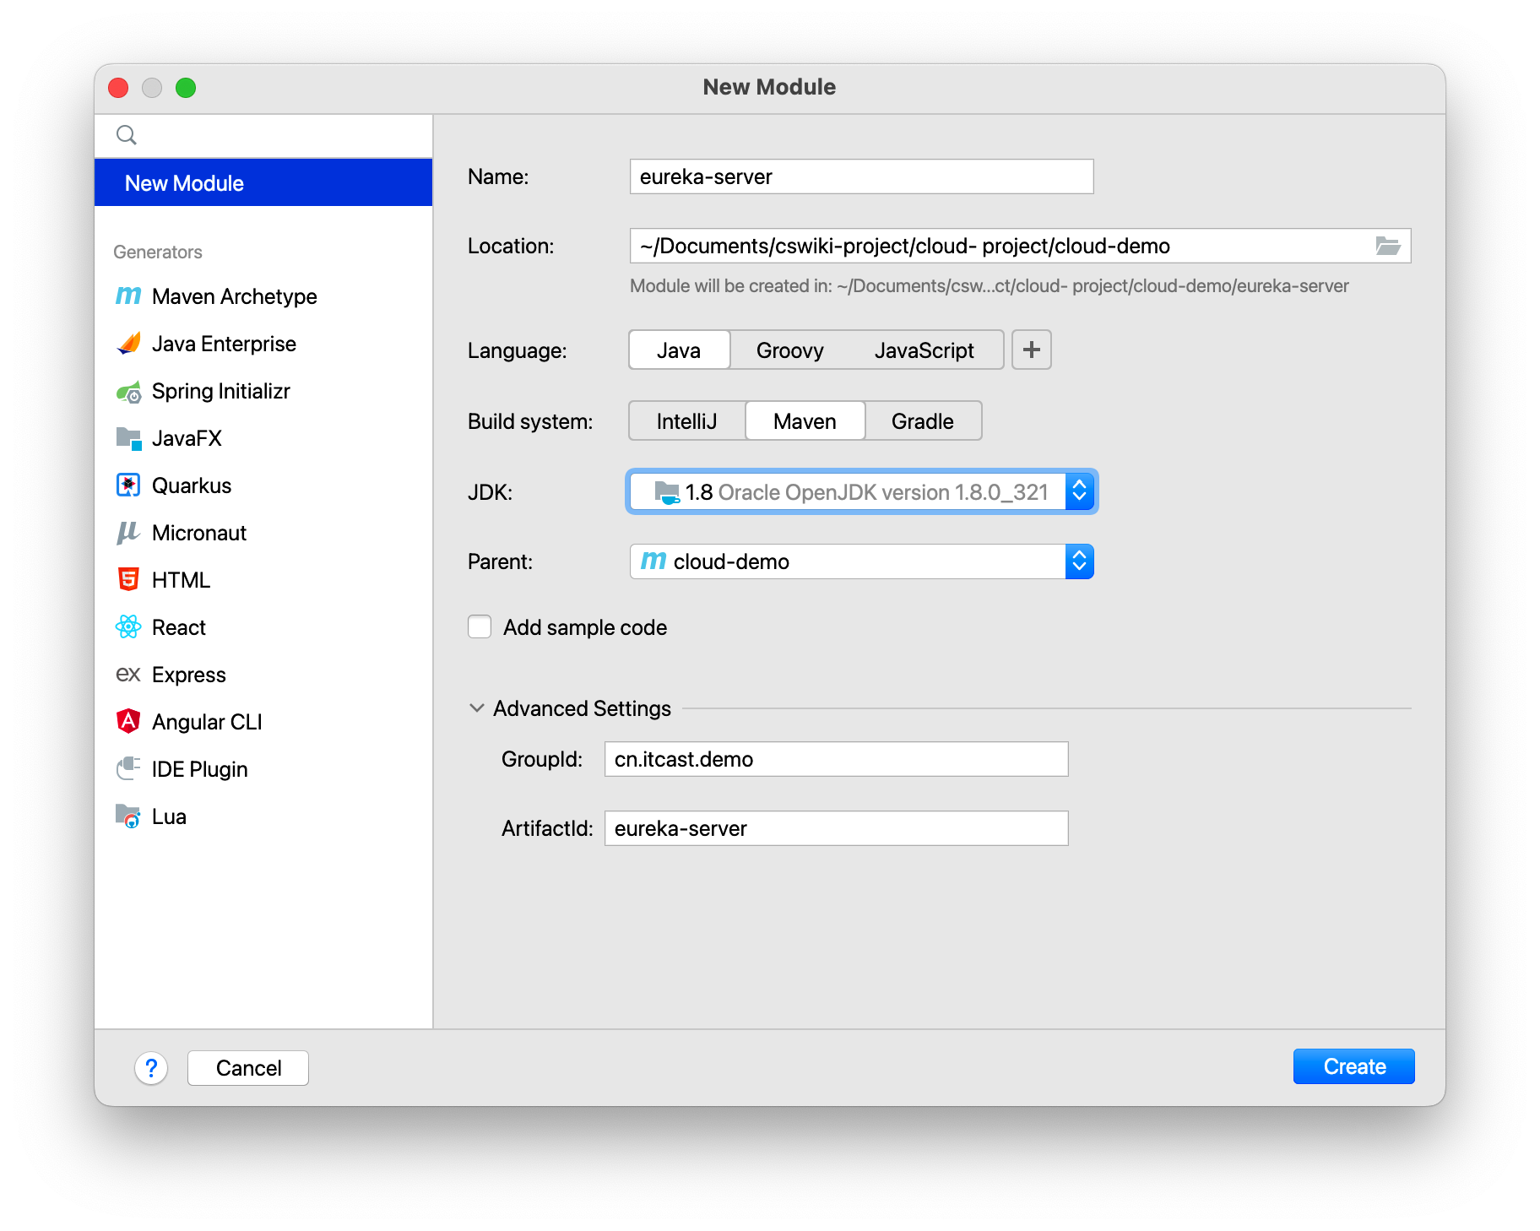Screen dimensions: 1540x1231
Task: Select the HTML generator label
Action: point(181,580)
